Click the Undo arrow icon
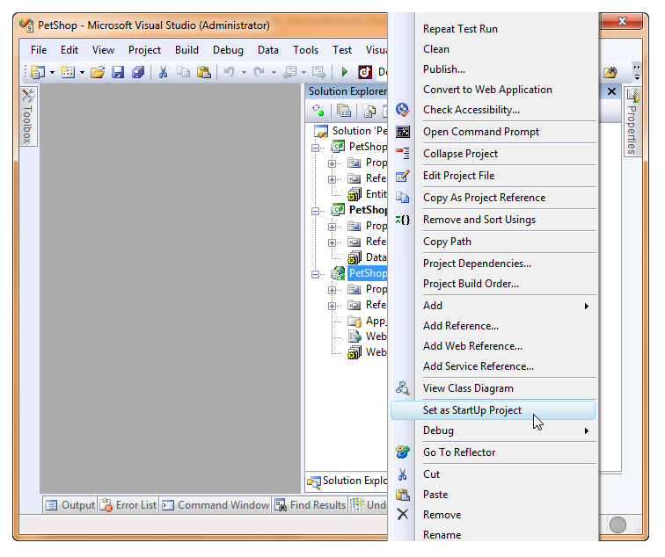This screenshot has height=557, width=665. click(x=229, y=72)
